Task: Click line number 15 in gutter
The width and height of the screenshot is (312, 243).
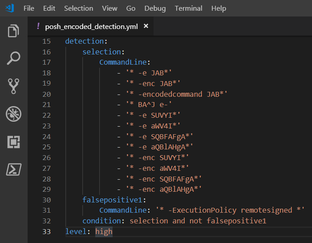Action: (47, 41)
